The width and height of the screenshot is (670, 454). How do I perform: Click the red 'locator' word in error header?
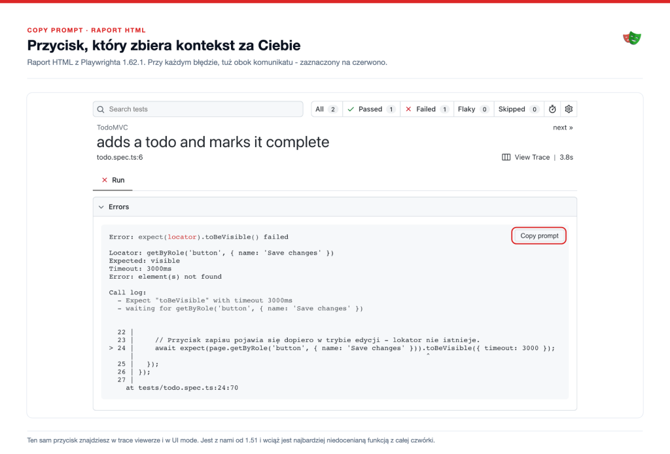pyautogui.click(x=182, y=237)
